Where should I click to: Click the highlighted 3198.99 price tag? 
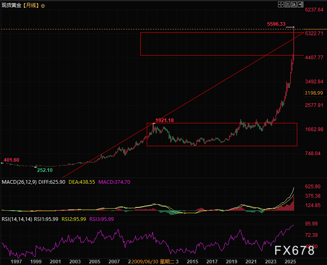314,93
